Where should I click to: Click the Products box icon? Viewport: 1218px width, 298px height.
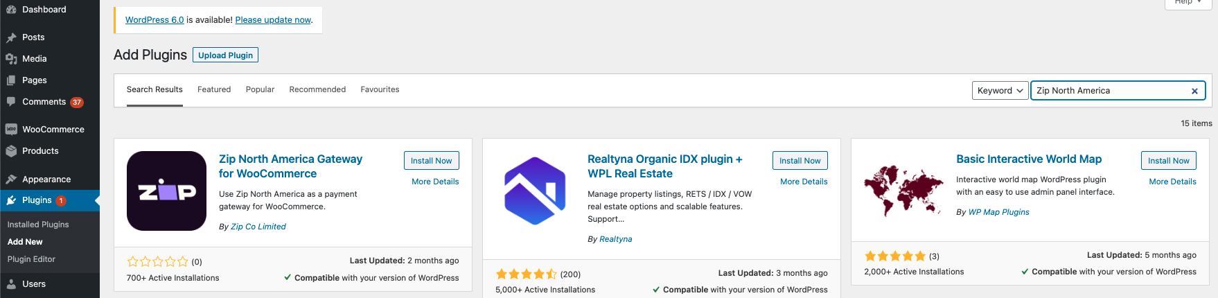pyautogui.click(x=11, y=151)
